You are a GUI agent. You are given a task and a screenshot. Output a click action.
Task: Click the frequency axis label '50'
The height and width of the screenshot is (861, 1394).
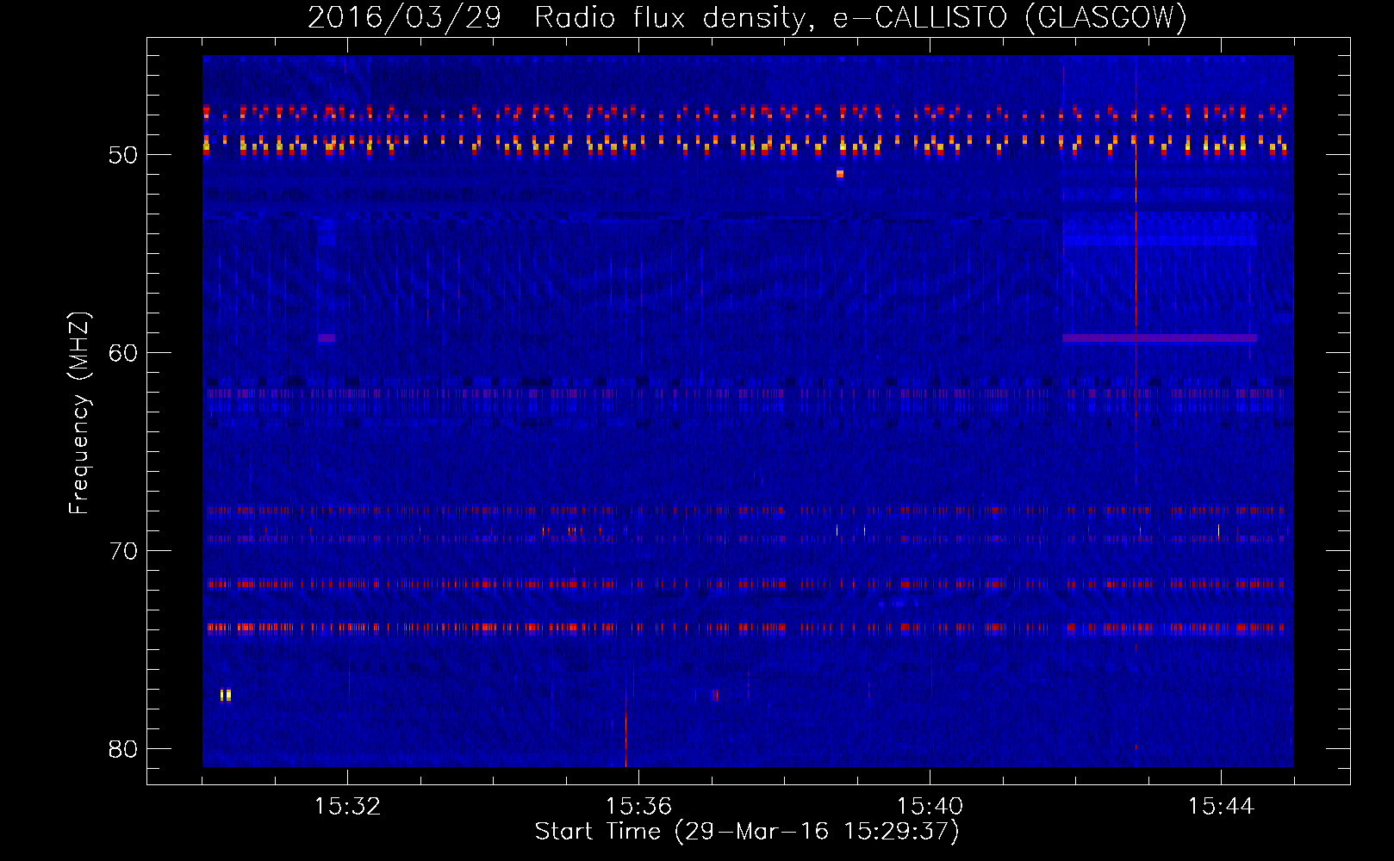(x=123, y=155)
